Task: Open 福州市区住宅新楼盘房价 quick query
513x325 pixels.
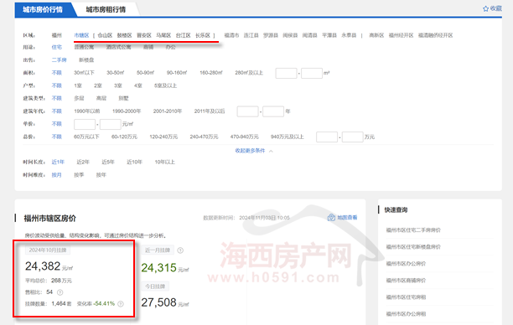Action: (413, 247)
